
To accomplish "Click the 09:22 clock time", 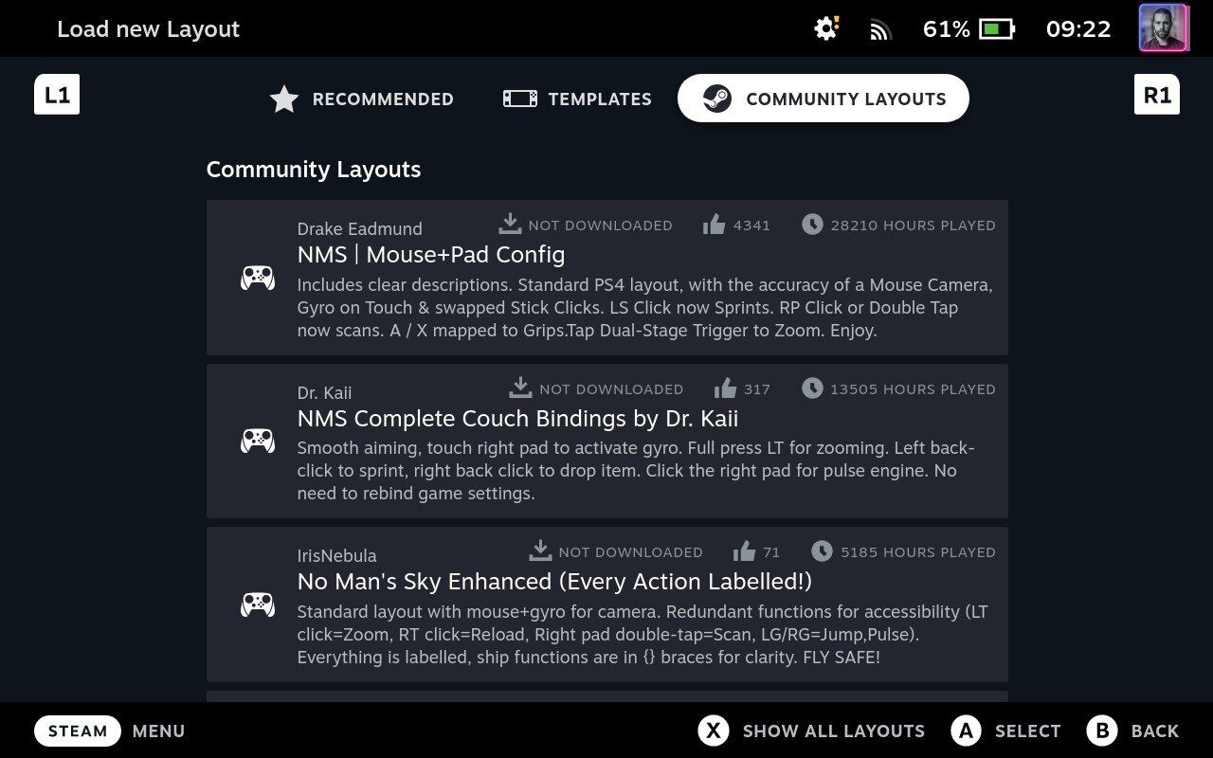I will 1078,29.
